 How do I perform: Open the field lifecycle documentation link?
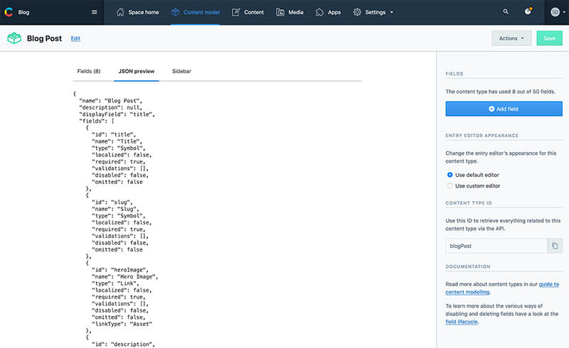462,322
